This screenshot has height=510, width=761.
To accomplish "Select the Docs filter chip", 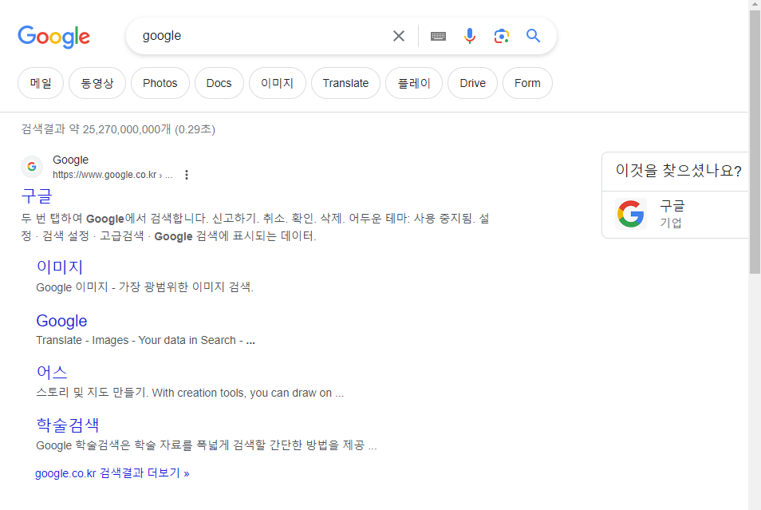I will [219, 83].
